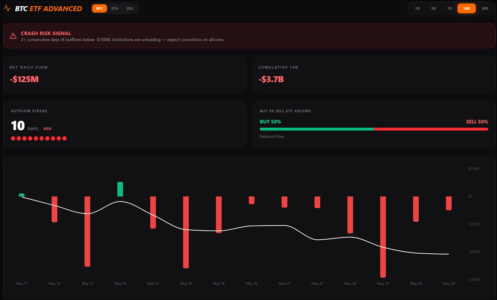Click the May 21 small red bar

tap(285, 202)
